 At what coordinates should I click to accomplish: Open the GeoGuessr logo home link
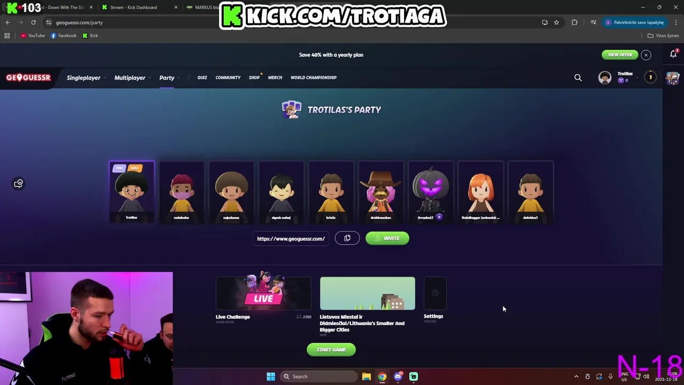pos(28,78)
